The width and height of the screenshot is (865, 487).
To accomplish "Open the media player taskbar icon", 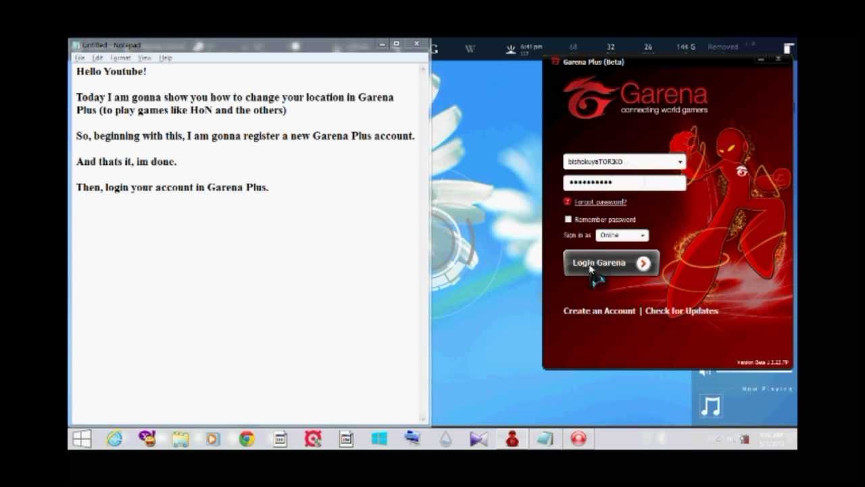I will [x=214, y=440].
